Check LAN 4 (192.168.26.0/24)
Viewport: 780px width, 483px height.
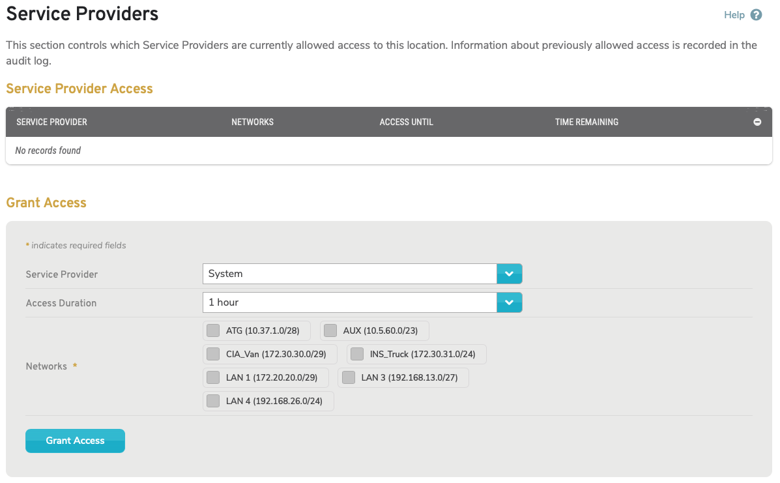click(x=212, y=401)
